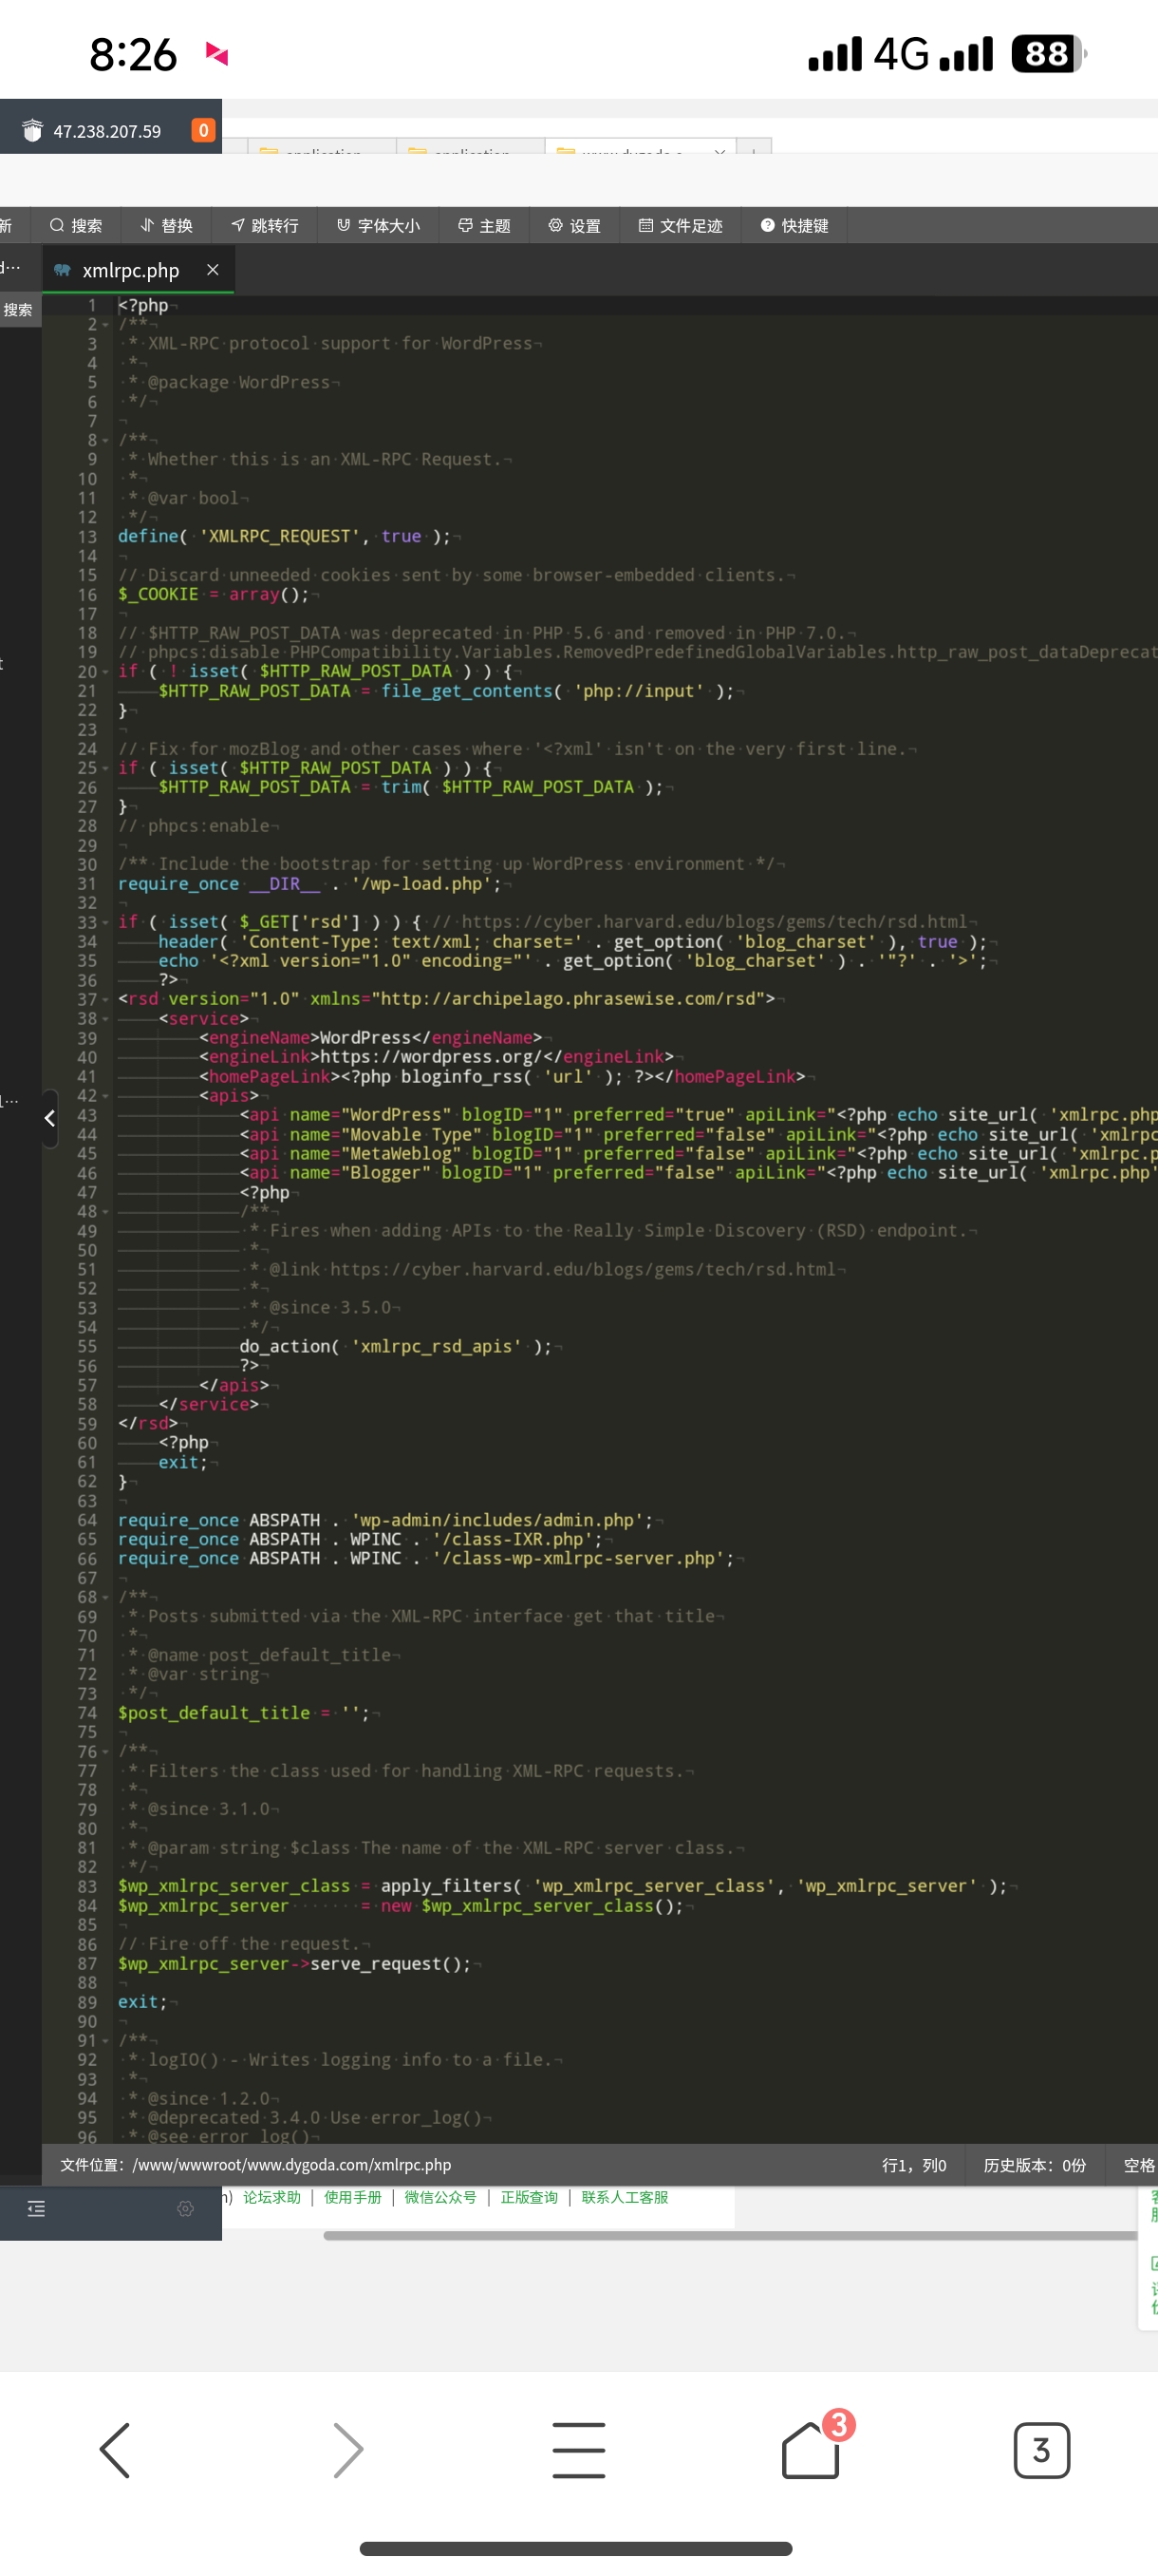Open the 主题 (theme) menu

[x=485, y=226]
